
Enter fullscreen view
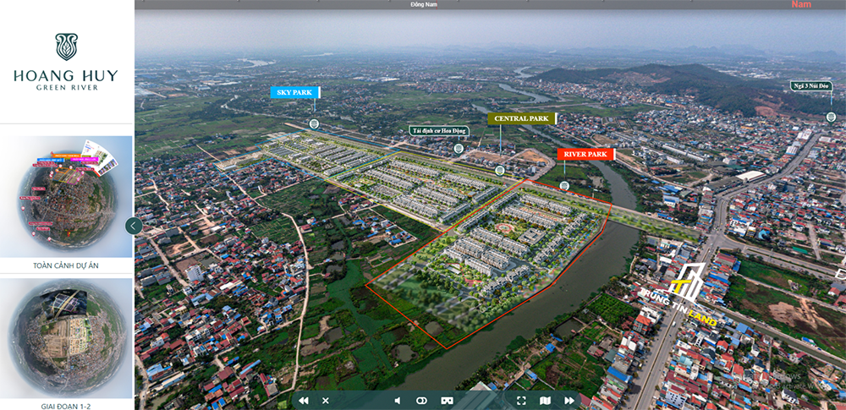(521, 400)
